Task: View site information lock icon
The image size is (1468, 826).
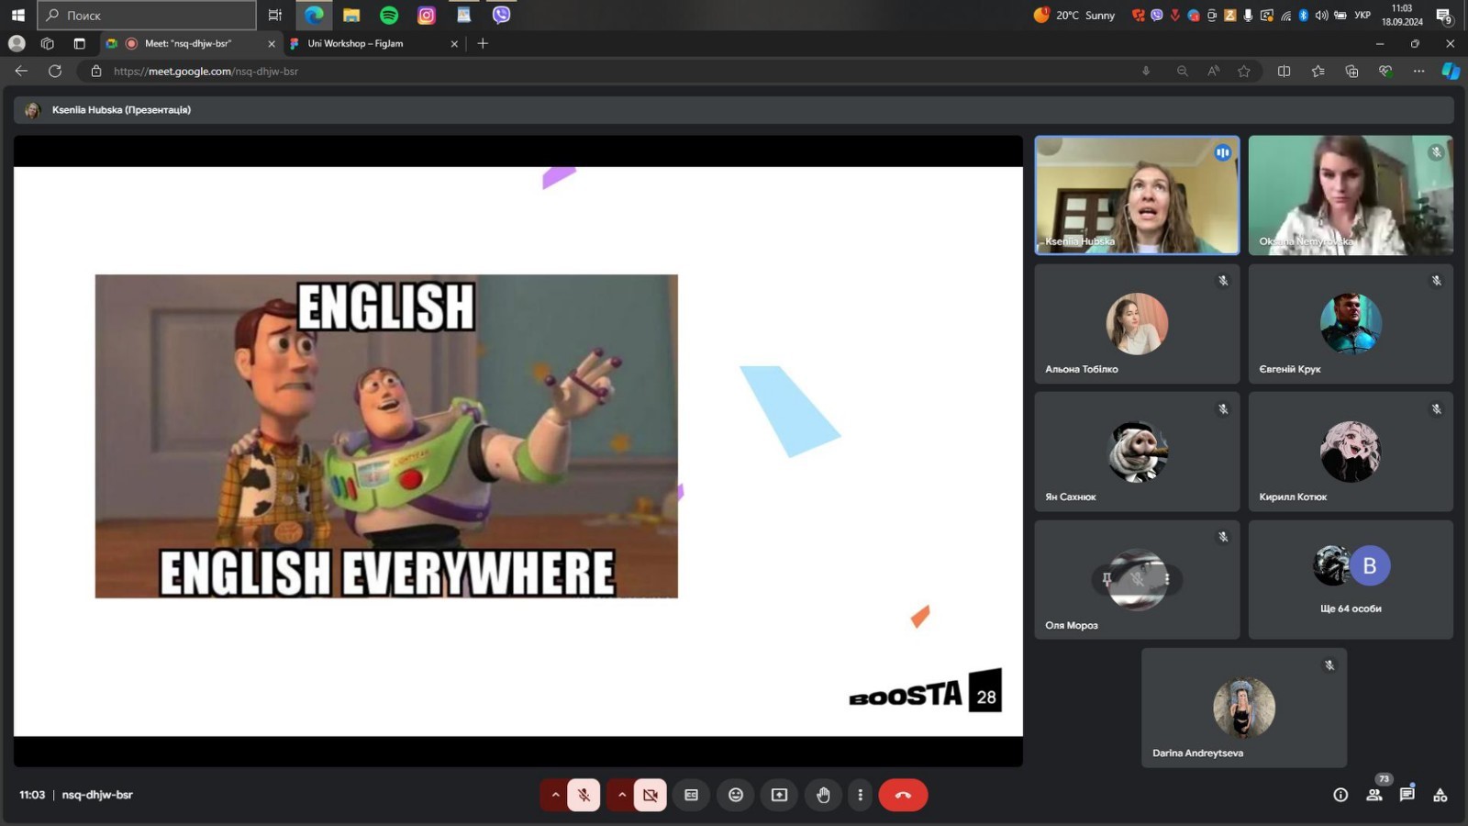Action: coord(96,71)
